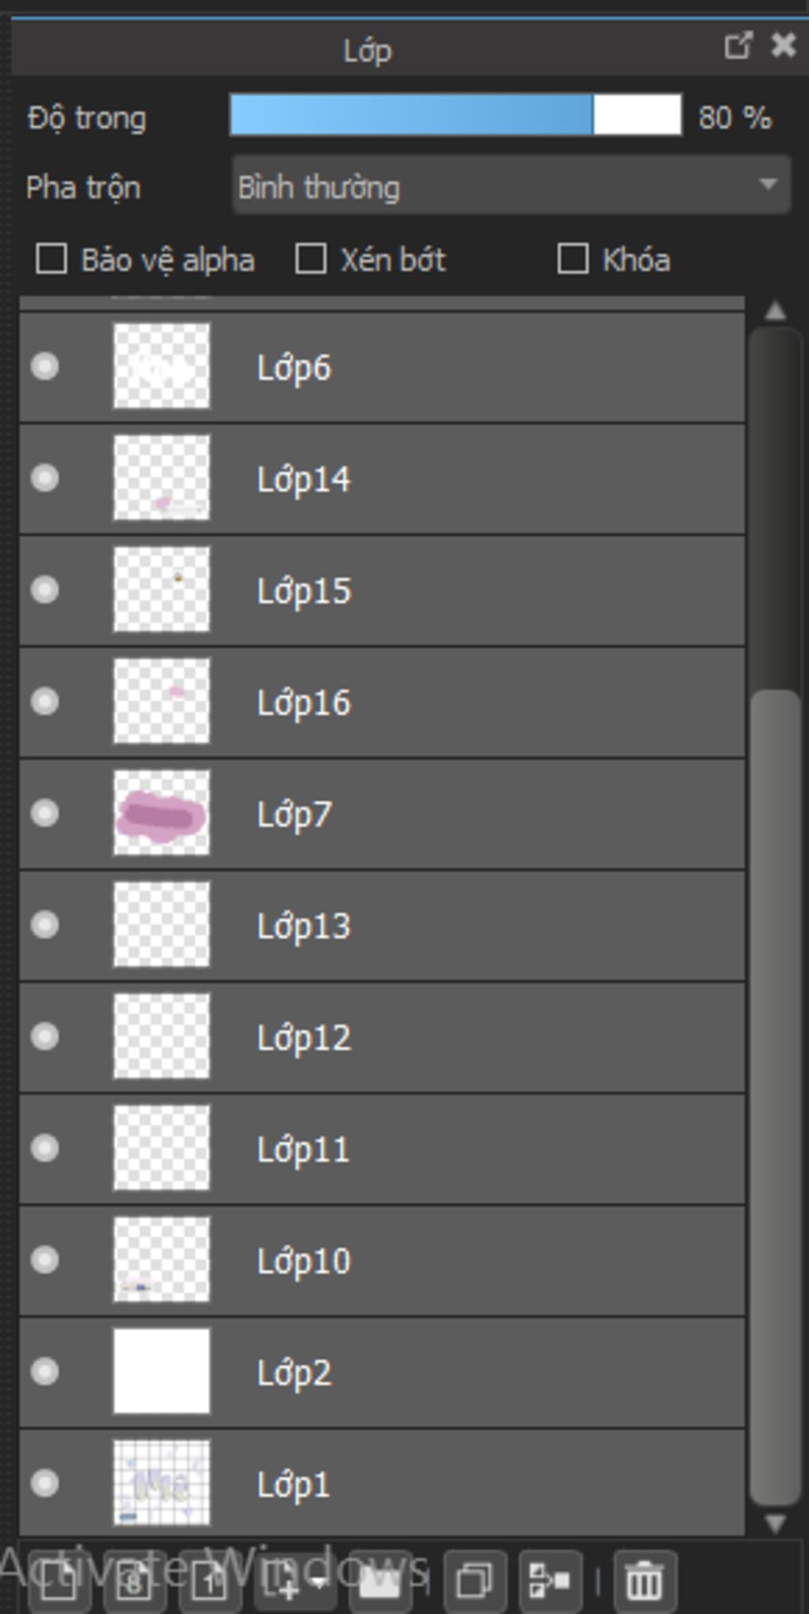Toggle visibility of Lớp2 layer
809x1614 pixels.
click(45, 1371)
